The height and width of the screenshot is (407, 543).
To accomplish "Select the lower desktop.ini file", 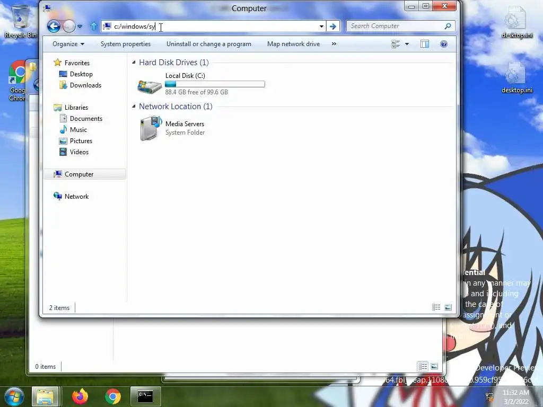I will click(516, 77).
